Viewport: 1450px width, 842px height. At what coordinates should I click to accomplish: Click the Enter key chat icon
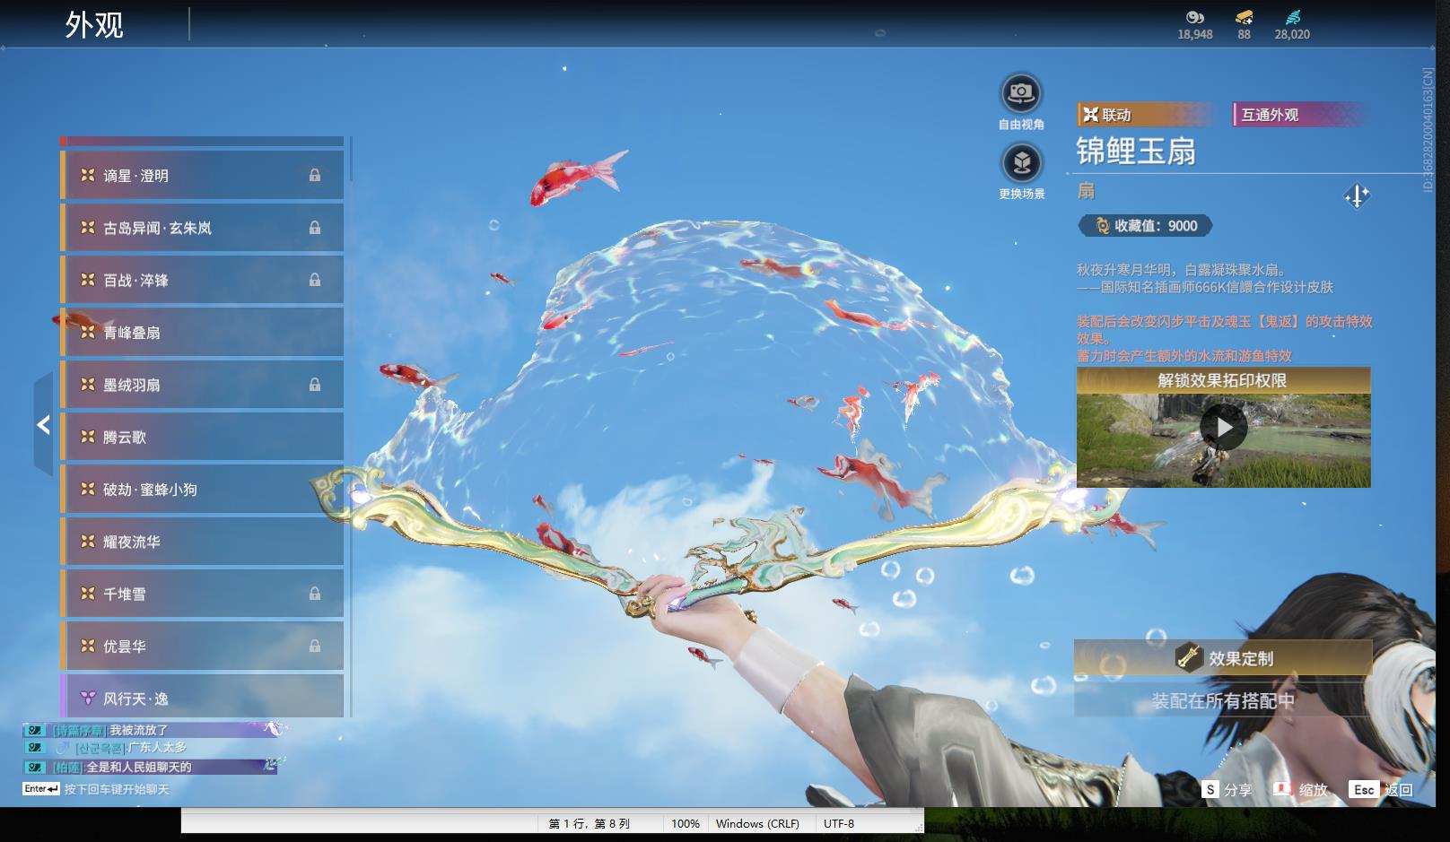click(x=41, y=789)
